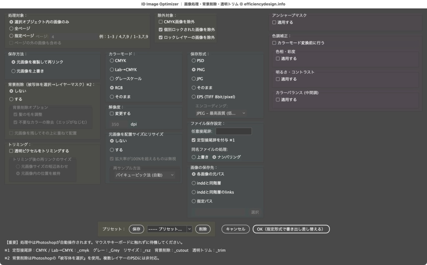Enable アンシャープマスク 適用する checkbox

(x=283, y=22)
